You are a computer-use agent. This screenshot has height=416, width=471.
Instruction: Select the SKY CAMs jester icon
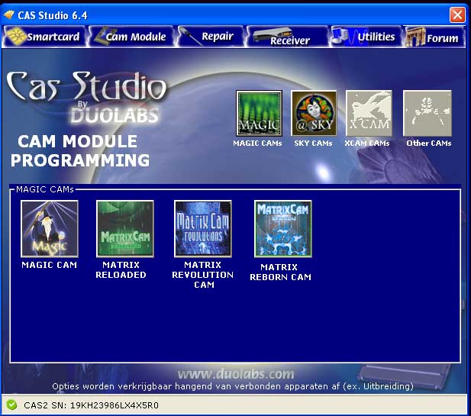pos(314,113)
